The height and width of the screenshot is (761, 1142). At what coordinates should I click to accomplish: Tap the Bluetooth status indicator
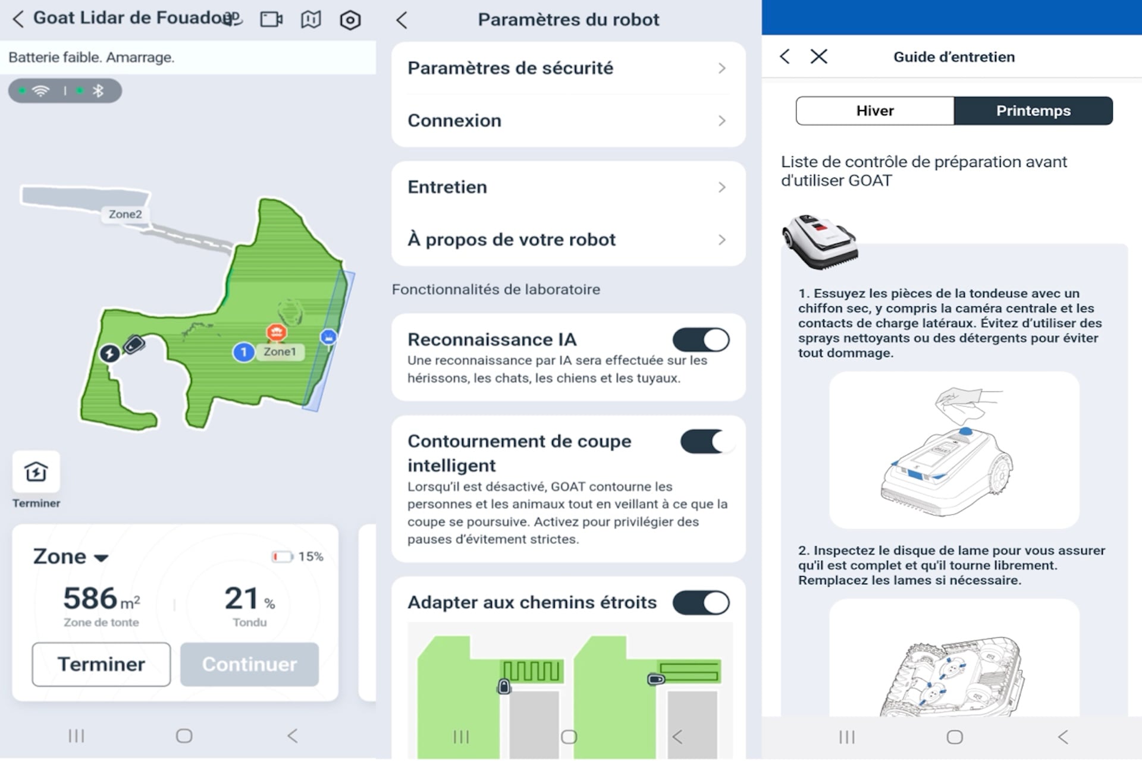pos(98,91)
